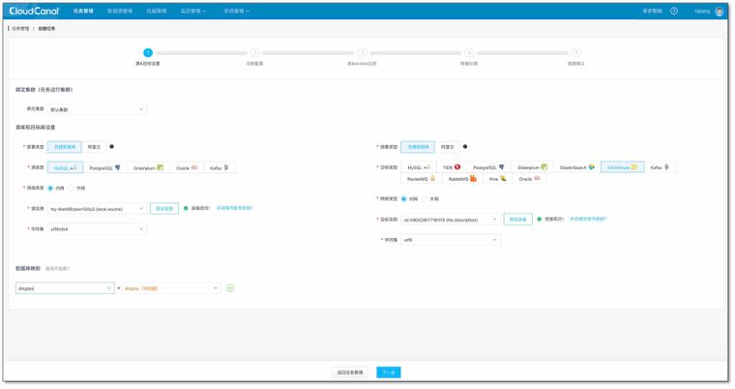Viewport: 735px width, 389px height.
Task: Add a database mapping with green plus icon
Action: 230,288
